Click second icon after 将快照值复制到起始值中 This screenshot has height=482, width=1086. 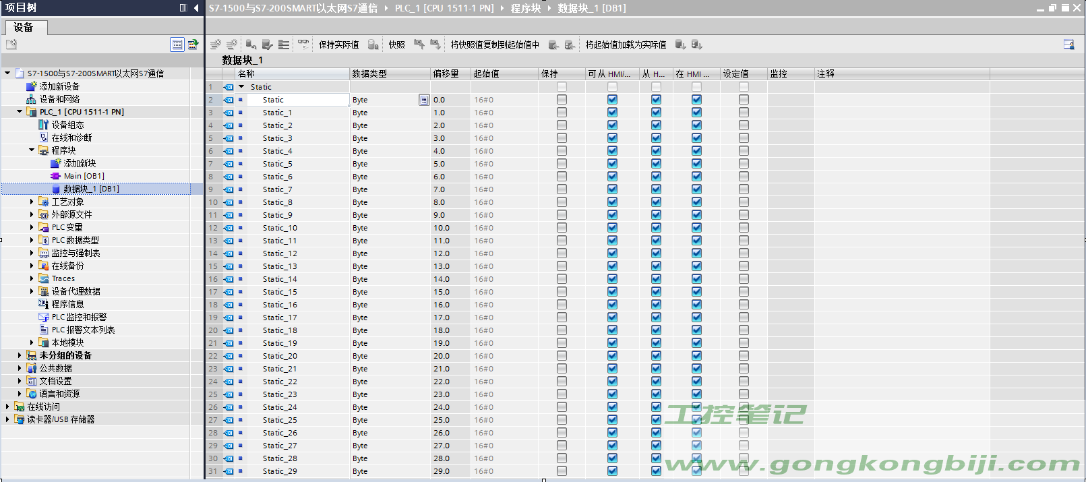(570, 44)
